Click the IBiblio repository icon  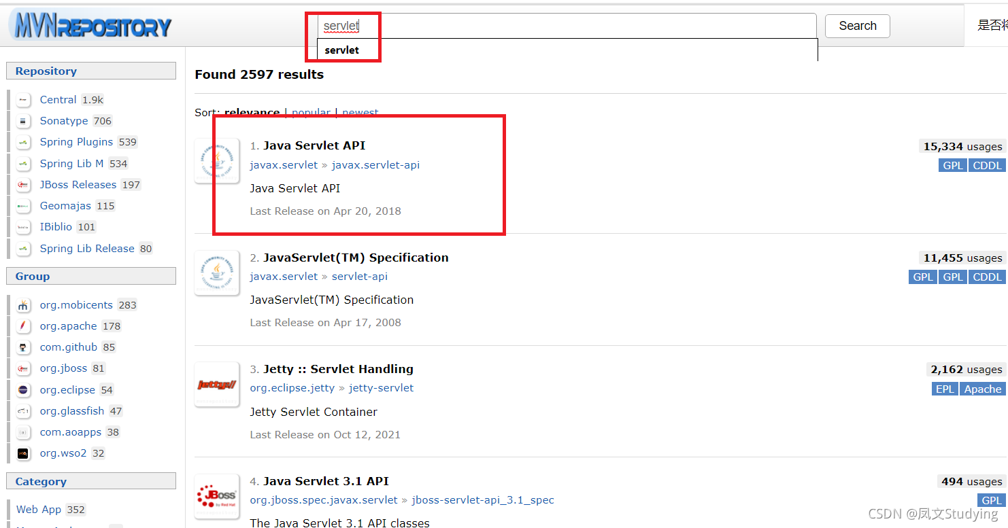tap(23, 227)
